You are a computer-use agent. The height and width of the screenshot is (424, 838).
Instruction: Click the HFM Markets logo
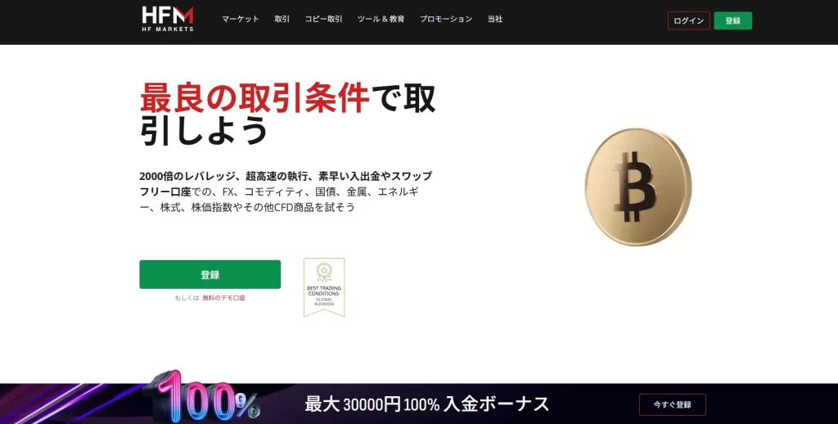[x=168, y=19]
